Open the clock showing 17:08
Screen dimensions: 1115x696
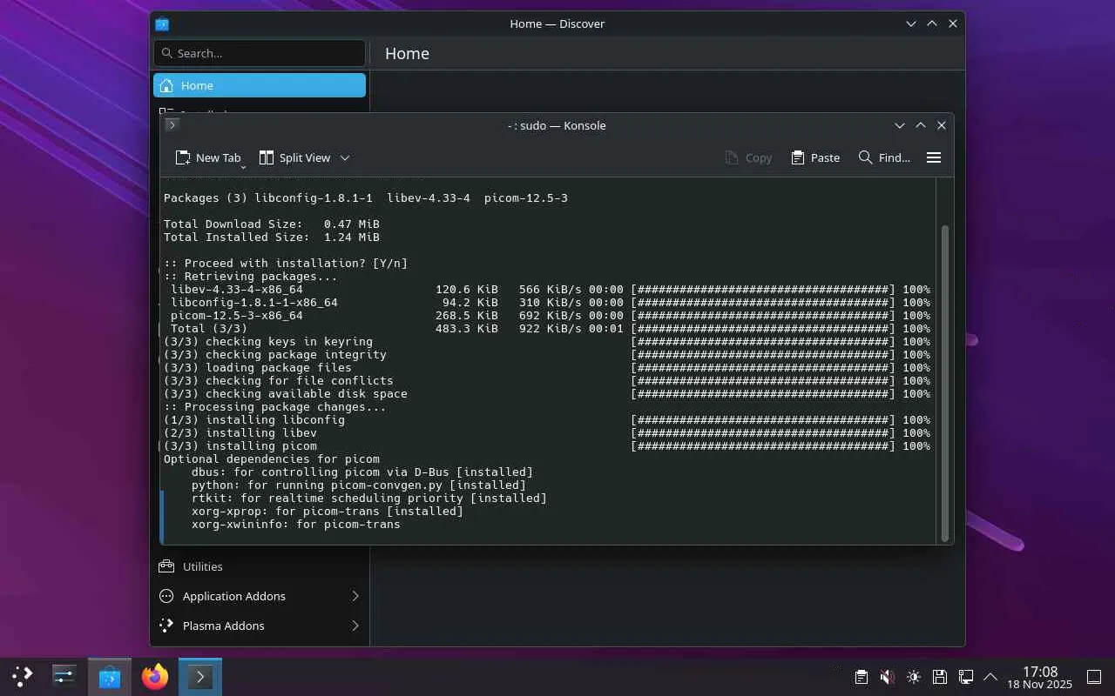pyautogui.click(x=1040, y=677)
